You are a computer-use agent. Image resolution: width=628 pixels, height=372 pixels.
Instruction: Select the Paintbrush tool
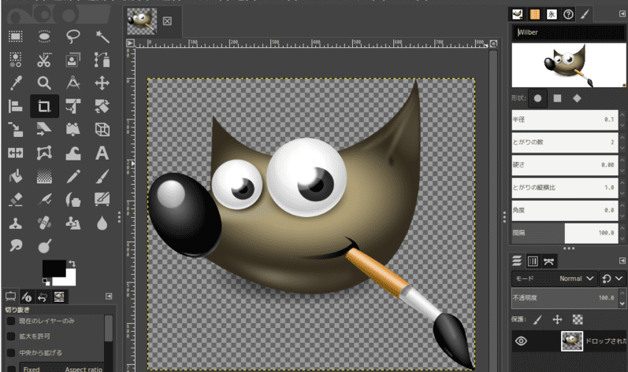point(102,176)
